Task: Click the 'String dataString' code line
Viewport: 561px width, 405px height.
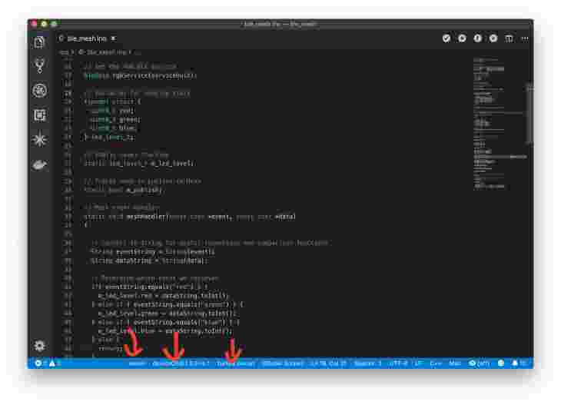Action: 149,261
